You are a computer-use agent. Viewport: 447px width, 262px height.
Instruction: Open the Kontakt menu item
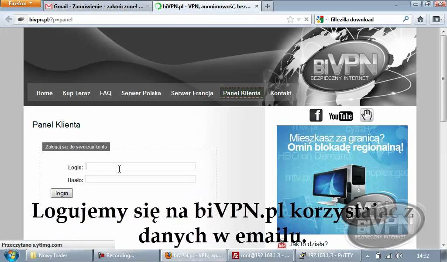pyautogui.click(x=281, y=93)
